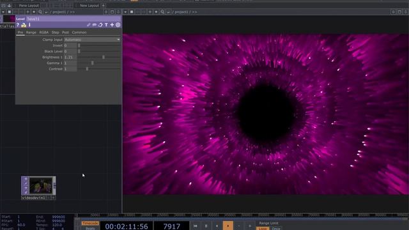Click the Black Level value field

(x=70, y=51)
